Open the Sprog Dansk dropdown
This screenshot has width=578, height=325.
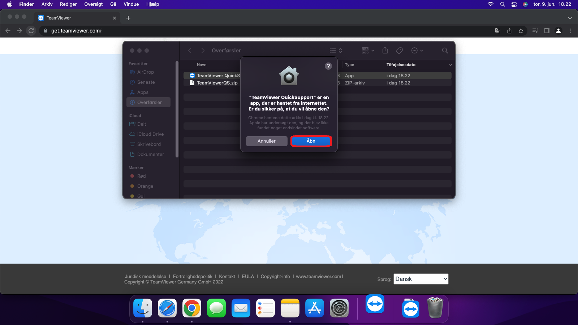point(421,279)
